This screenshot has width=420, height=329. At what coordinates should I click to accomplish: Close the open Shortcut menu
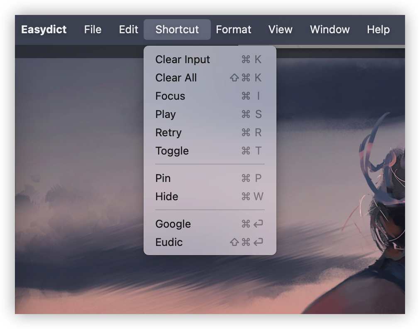click(x=177, y=29)
